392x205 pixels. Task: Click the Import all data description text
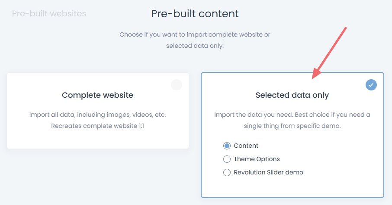[97, 115]
